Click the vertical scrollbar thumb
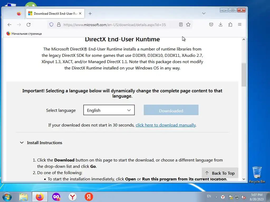 click(x=244, y=75)
